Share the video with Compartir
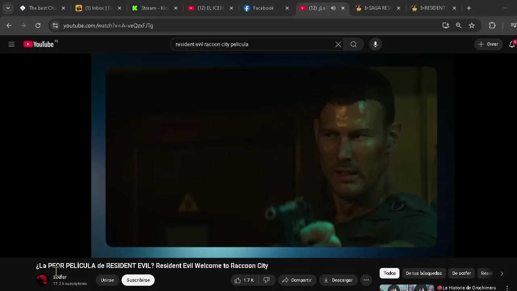 tap(297, 280)
